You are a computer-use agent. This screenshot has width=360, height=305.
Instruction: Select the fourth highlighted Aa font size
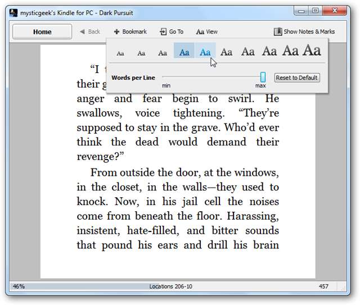click(x=184, y=52)
